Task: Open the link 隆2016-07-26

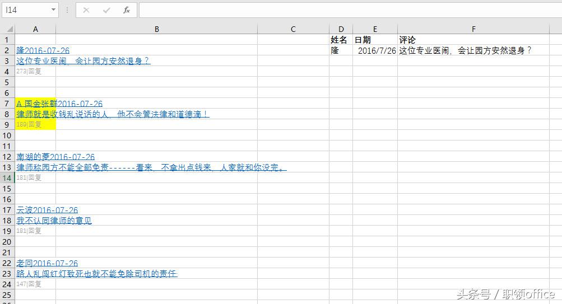Action: point(43,50)
